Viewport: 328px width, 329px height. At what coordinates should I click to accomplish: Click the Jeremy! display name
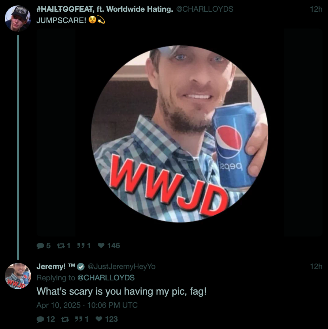(x=51, y=266)
